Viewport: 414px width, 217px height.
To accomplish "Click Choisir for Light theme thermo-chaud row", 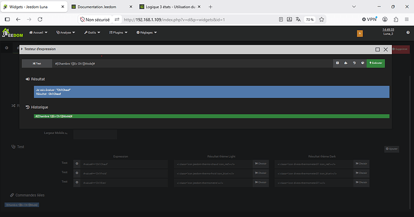I will tap(260, 164).
